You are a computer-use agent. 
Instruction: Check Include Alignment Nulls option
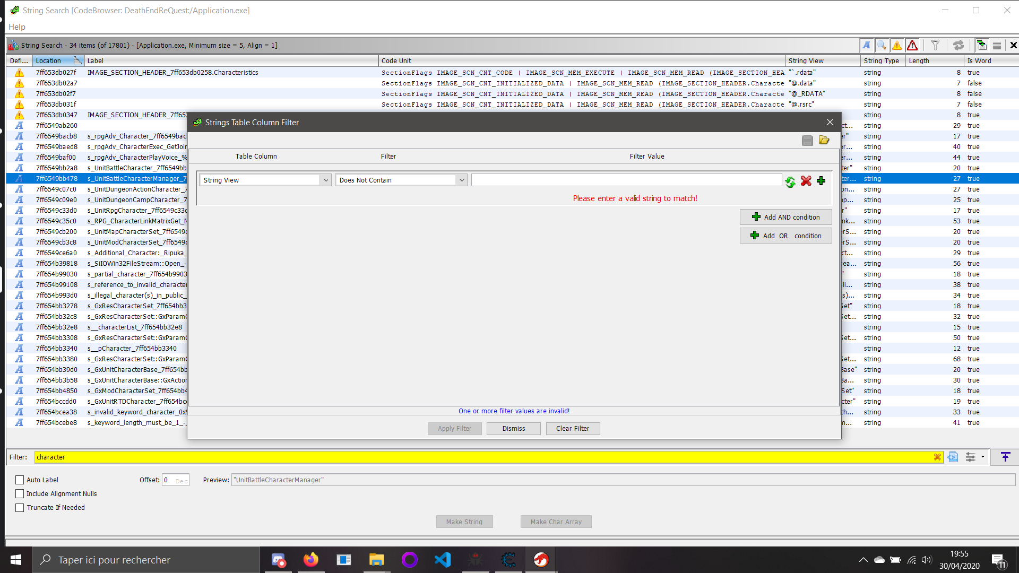click(x=20, y=493)
